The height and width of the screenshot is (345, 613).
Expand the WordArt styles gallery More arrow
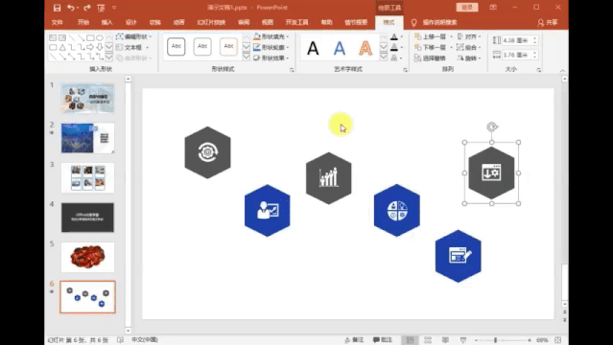384,57
